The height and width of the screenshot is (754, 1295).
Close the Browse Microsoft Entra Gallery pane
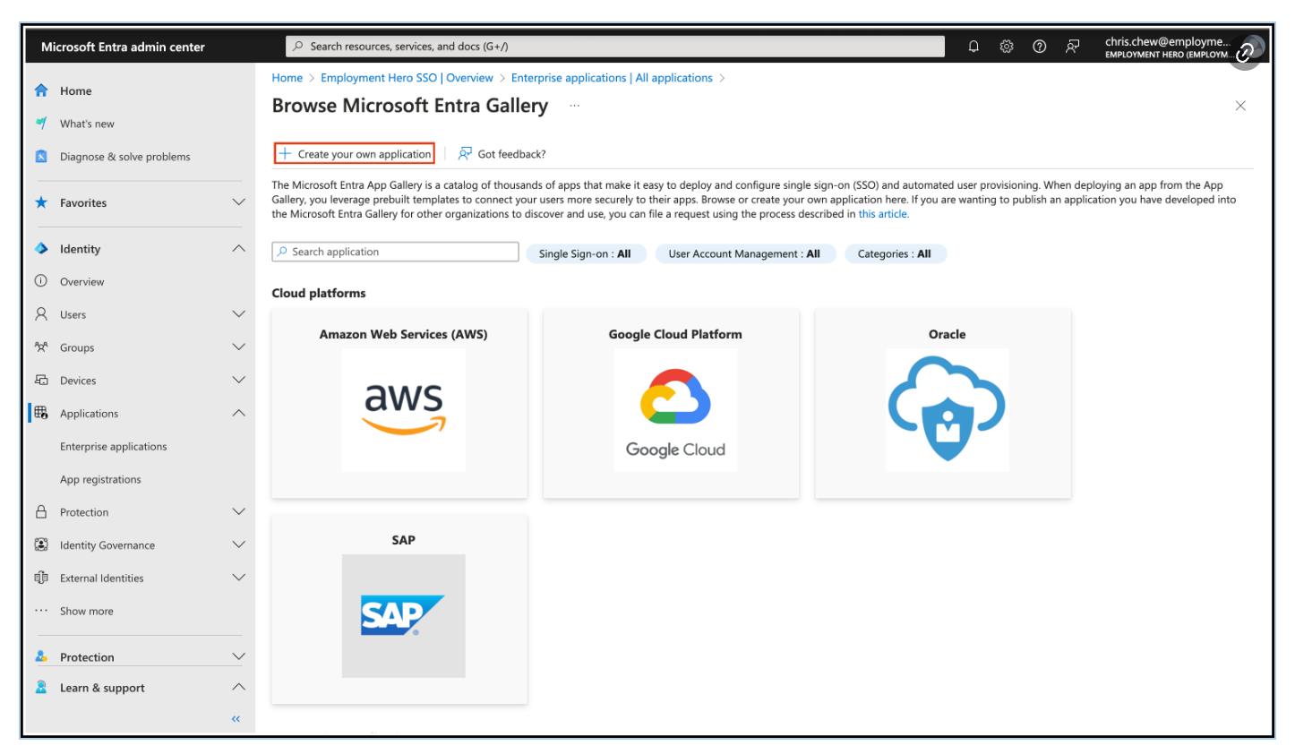click(1240, 106)
